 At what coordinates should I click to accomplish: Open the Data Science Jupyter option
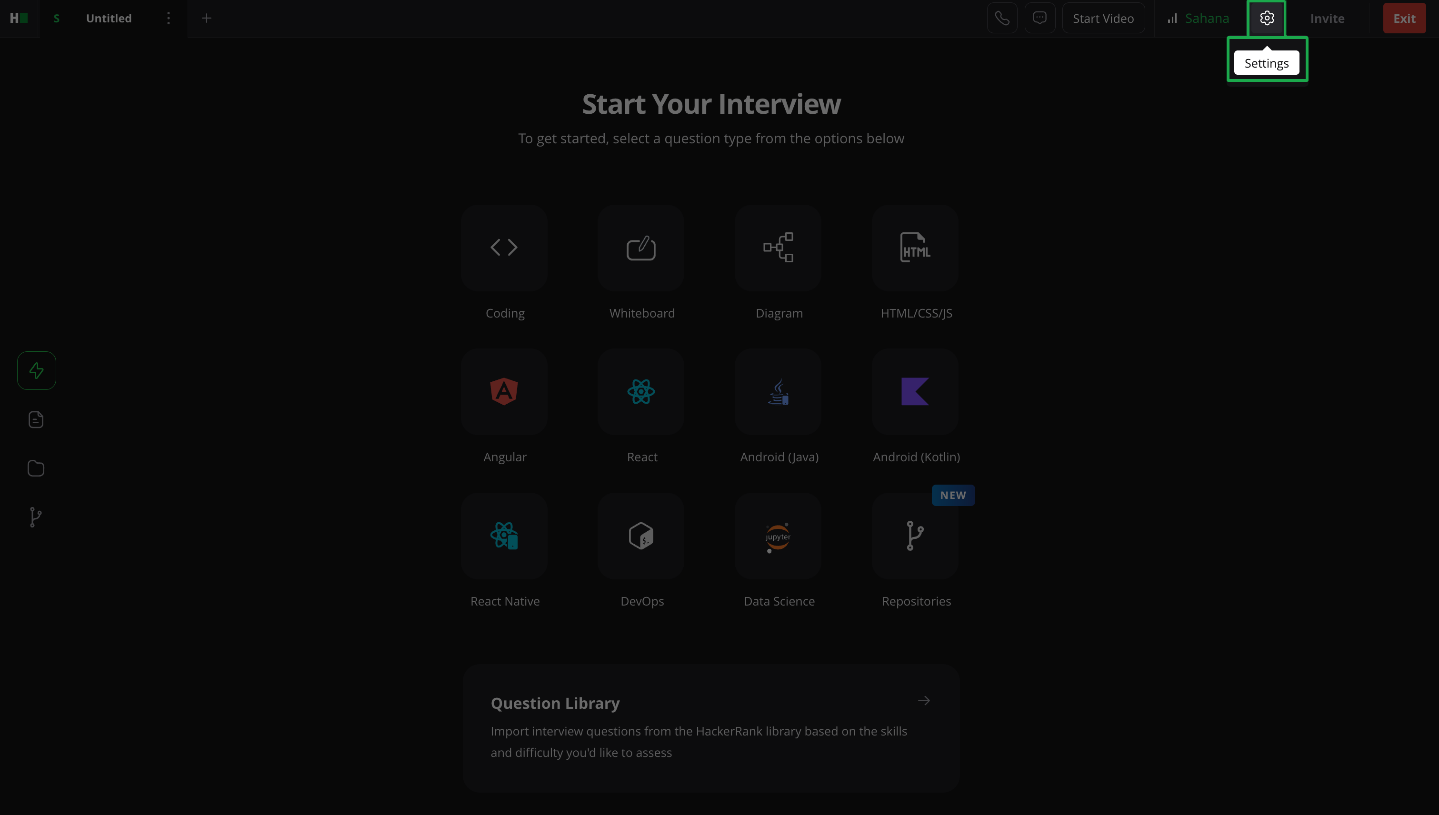pos(778,536)
